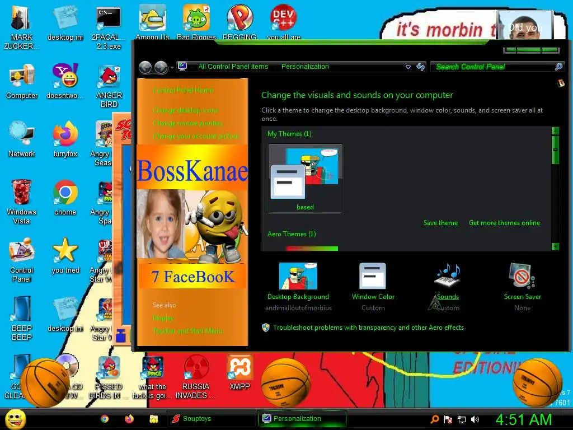The height and width of the screenshot is (430, 573).
Task: Open 'Taskbar and Start Menu' link
Action: coord(187,330)
